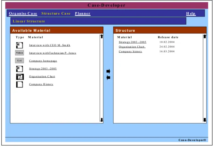This screenshot has height=147, width=213.
Task: Click the Type column header
Action: tap(20, 37)
